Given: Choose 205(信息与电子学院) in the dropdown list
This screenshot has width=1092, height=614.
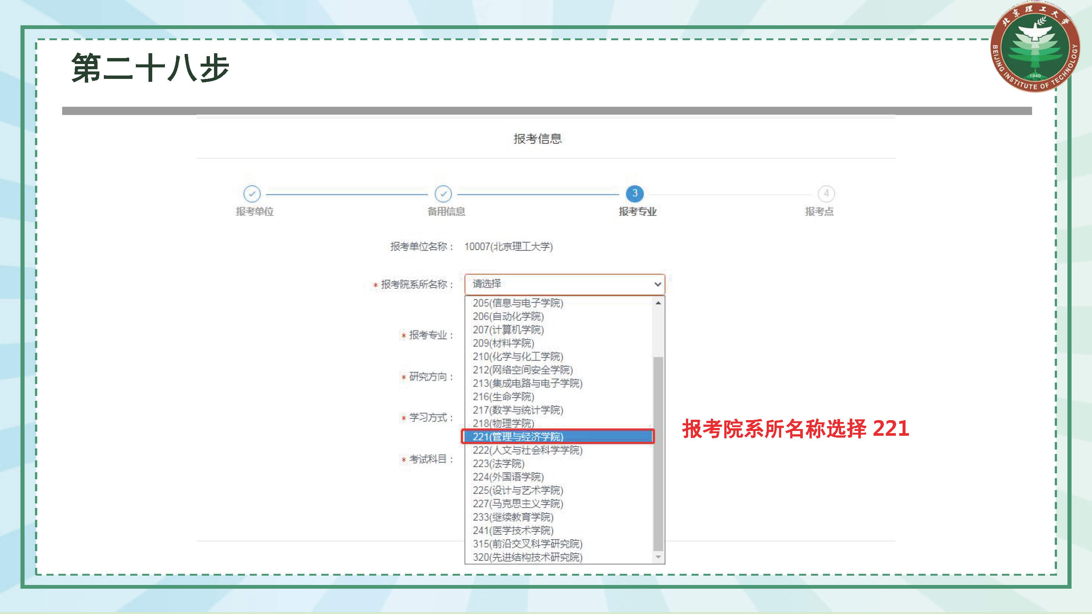Looking at the screenshot, I should click(518, 303).
